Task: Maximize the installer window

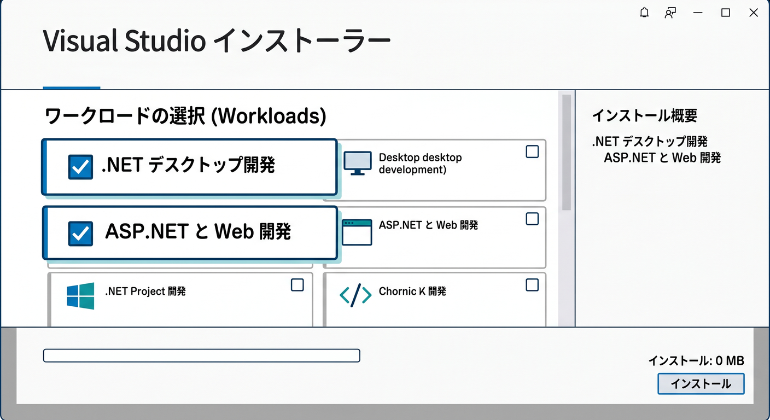Action: pyautogui.click(x=726, y=13)
